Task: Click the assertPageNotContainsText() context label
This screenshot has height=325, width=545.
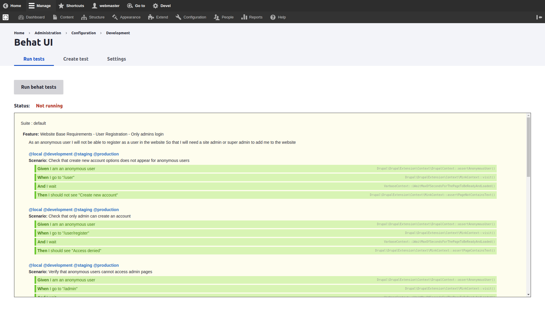Action: 432,195
